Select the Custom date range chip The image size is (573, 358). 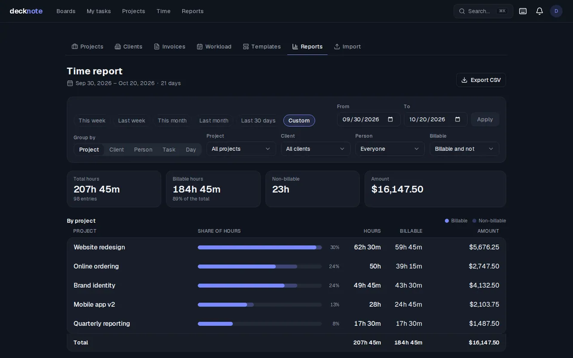[299, 120]
